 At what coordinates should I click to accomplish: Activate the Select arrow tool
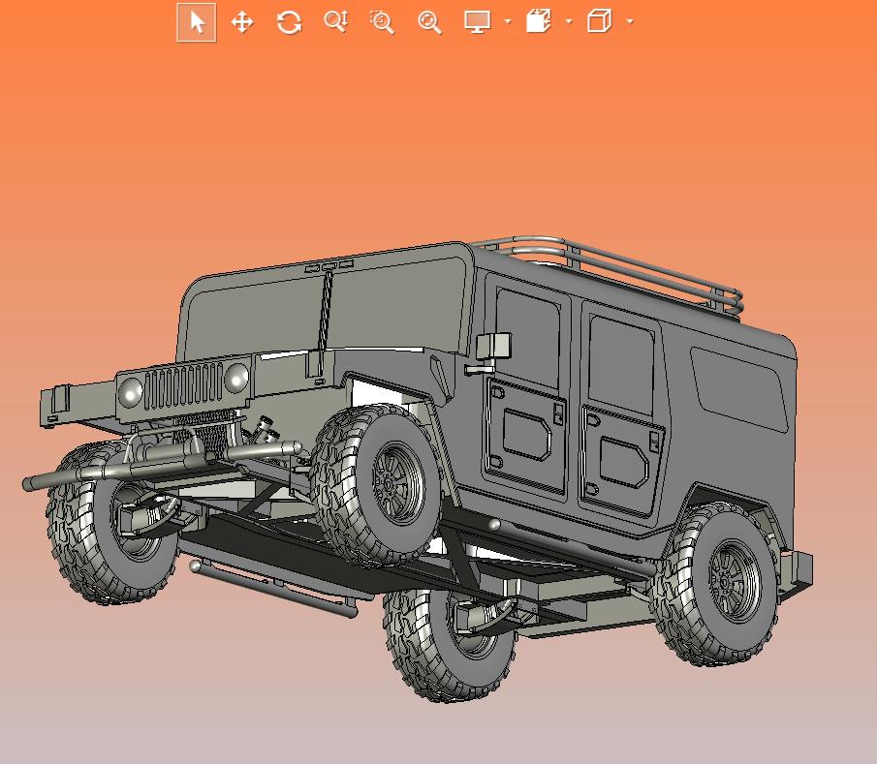point(197,22)
